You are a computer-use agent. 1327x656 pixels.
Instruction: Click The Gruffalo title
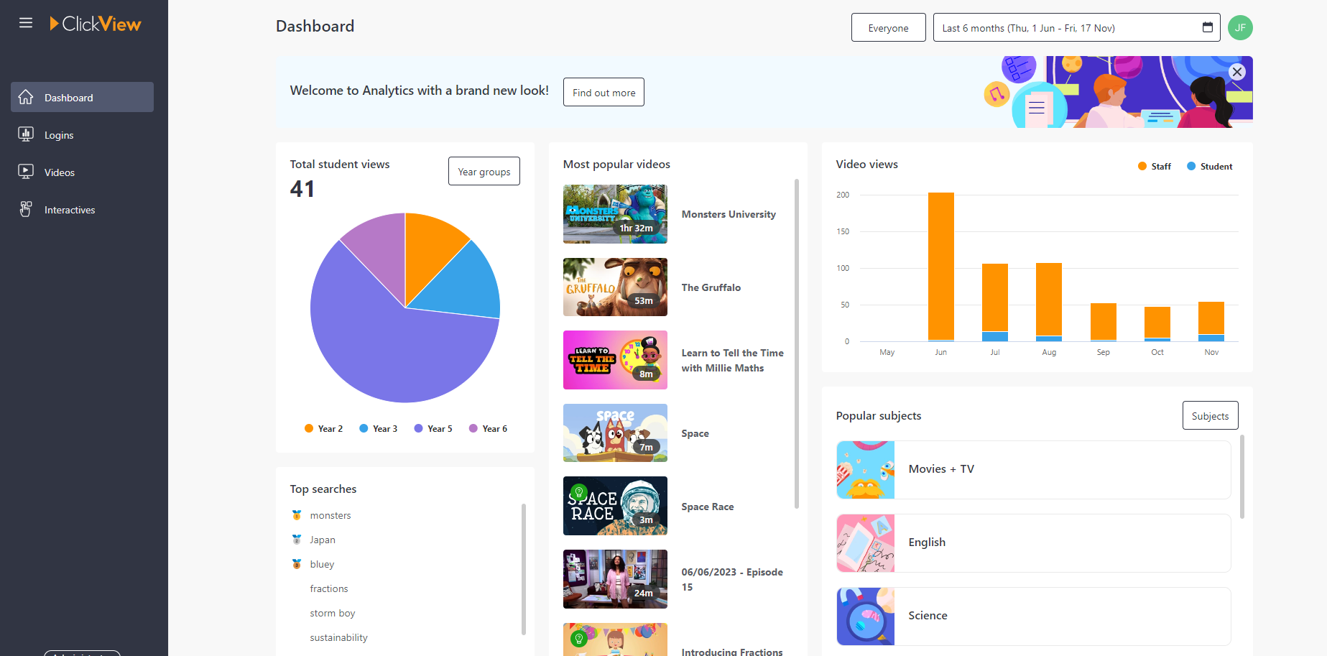tap(711, 287)
